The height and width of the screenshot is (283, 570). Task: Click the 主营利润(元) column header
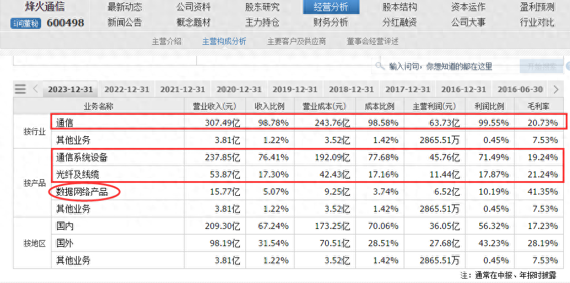click(434, 106)
